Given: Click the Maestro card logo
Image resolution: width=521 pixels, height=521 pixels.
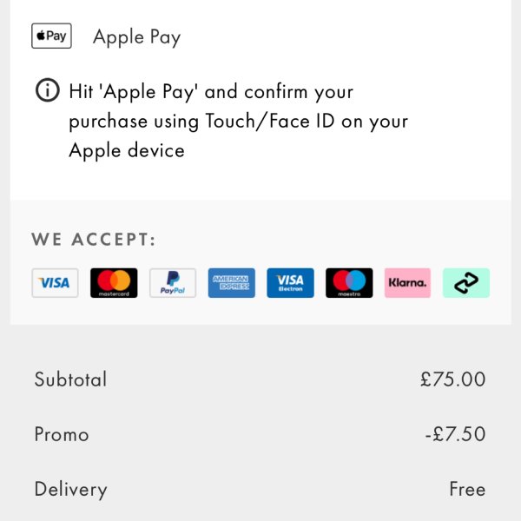Looking at the screenshot, I should coord(349,283).
